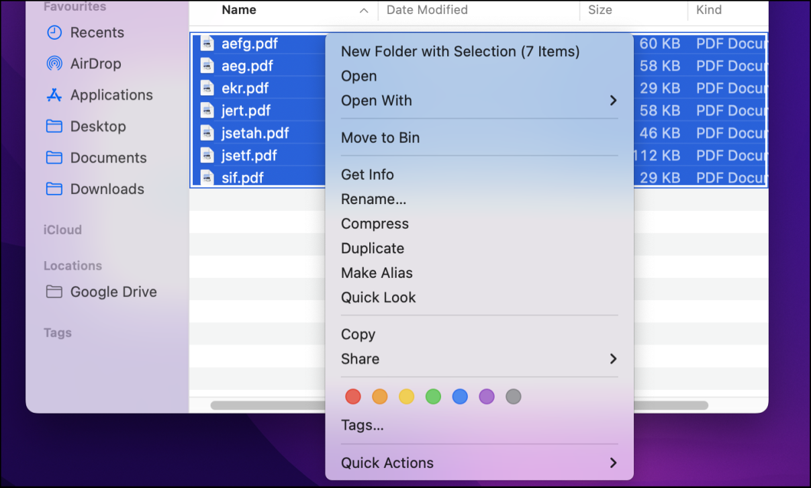
Task: Click the 60 KB size of aefg.pdf
Action: 660,44
